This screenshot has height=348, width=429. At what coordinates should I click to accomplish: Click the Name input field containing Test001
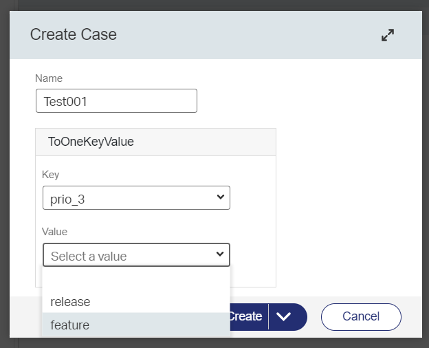click(116, 101)
